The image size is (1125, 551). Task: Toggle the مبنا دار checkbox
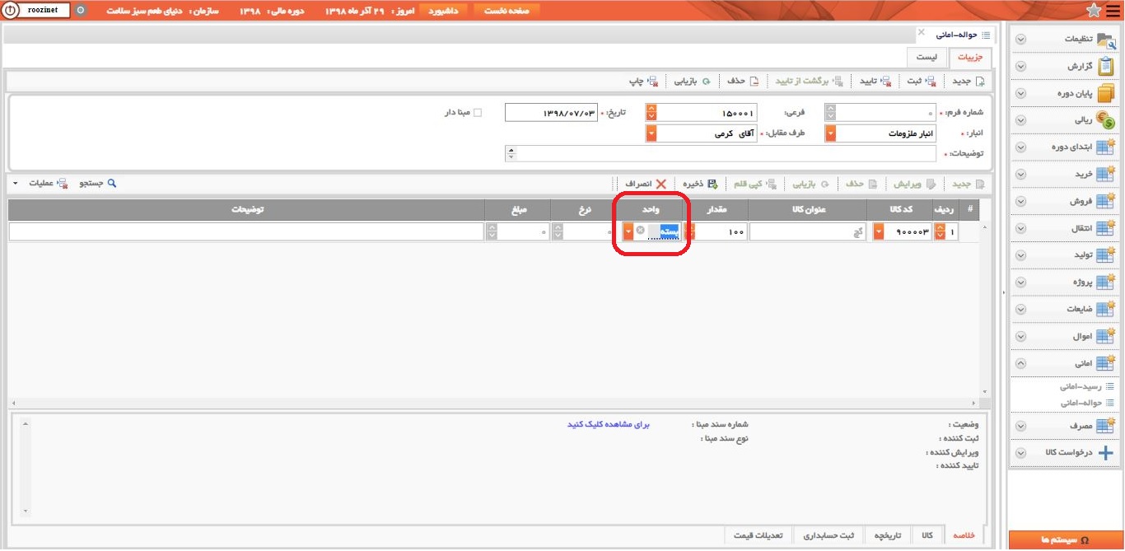477,113
